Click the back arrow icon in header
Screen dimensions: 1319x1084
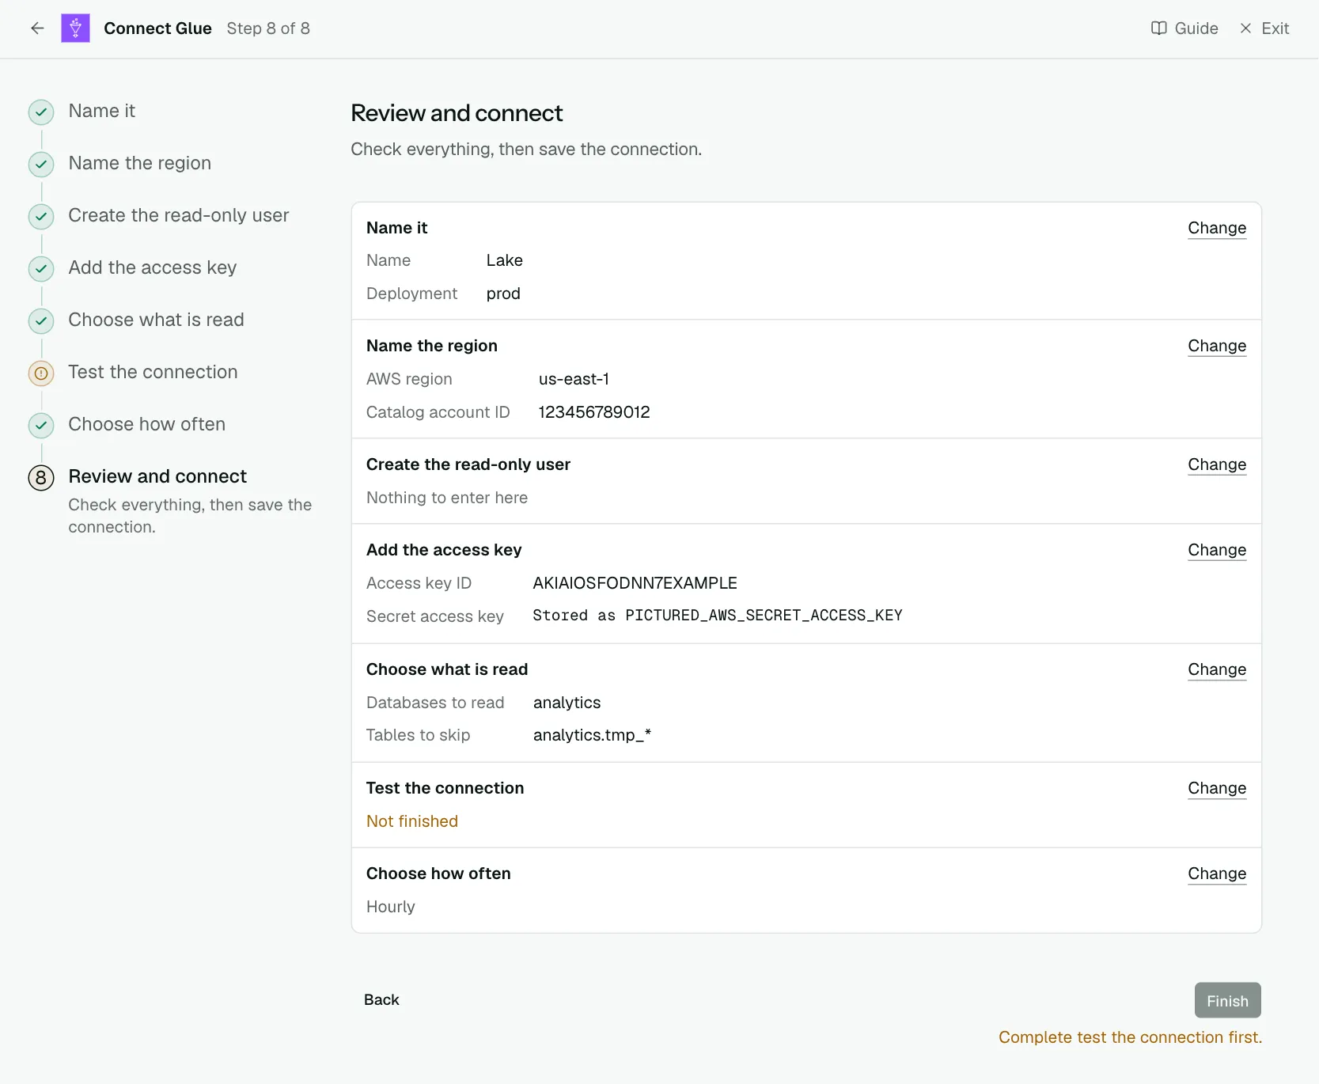point(37,28)
